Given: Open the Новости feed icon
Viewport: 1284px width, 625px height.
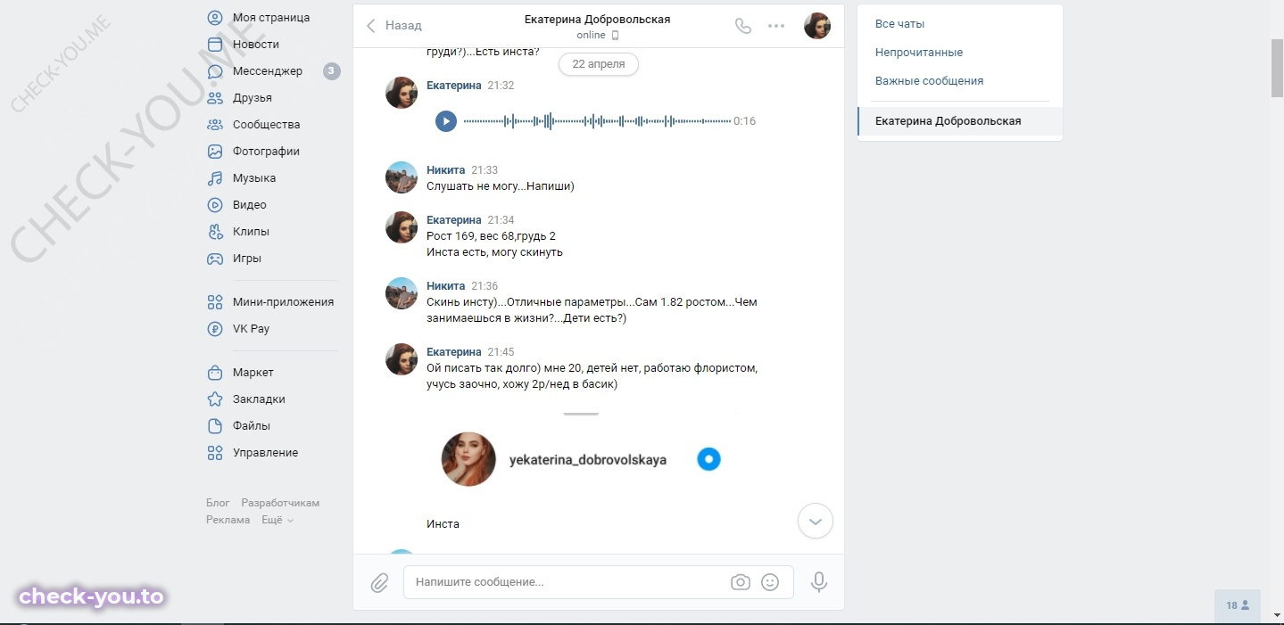Looking at the screenshot, I should coord(215,45).
